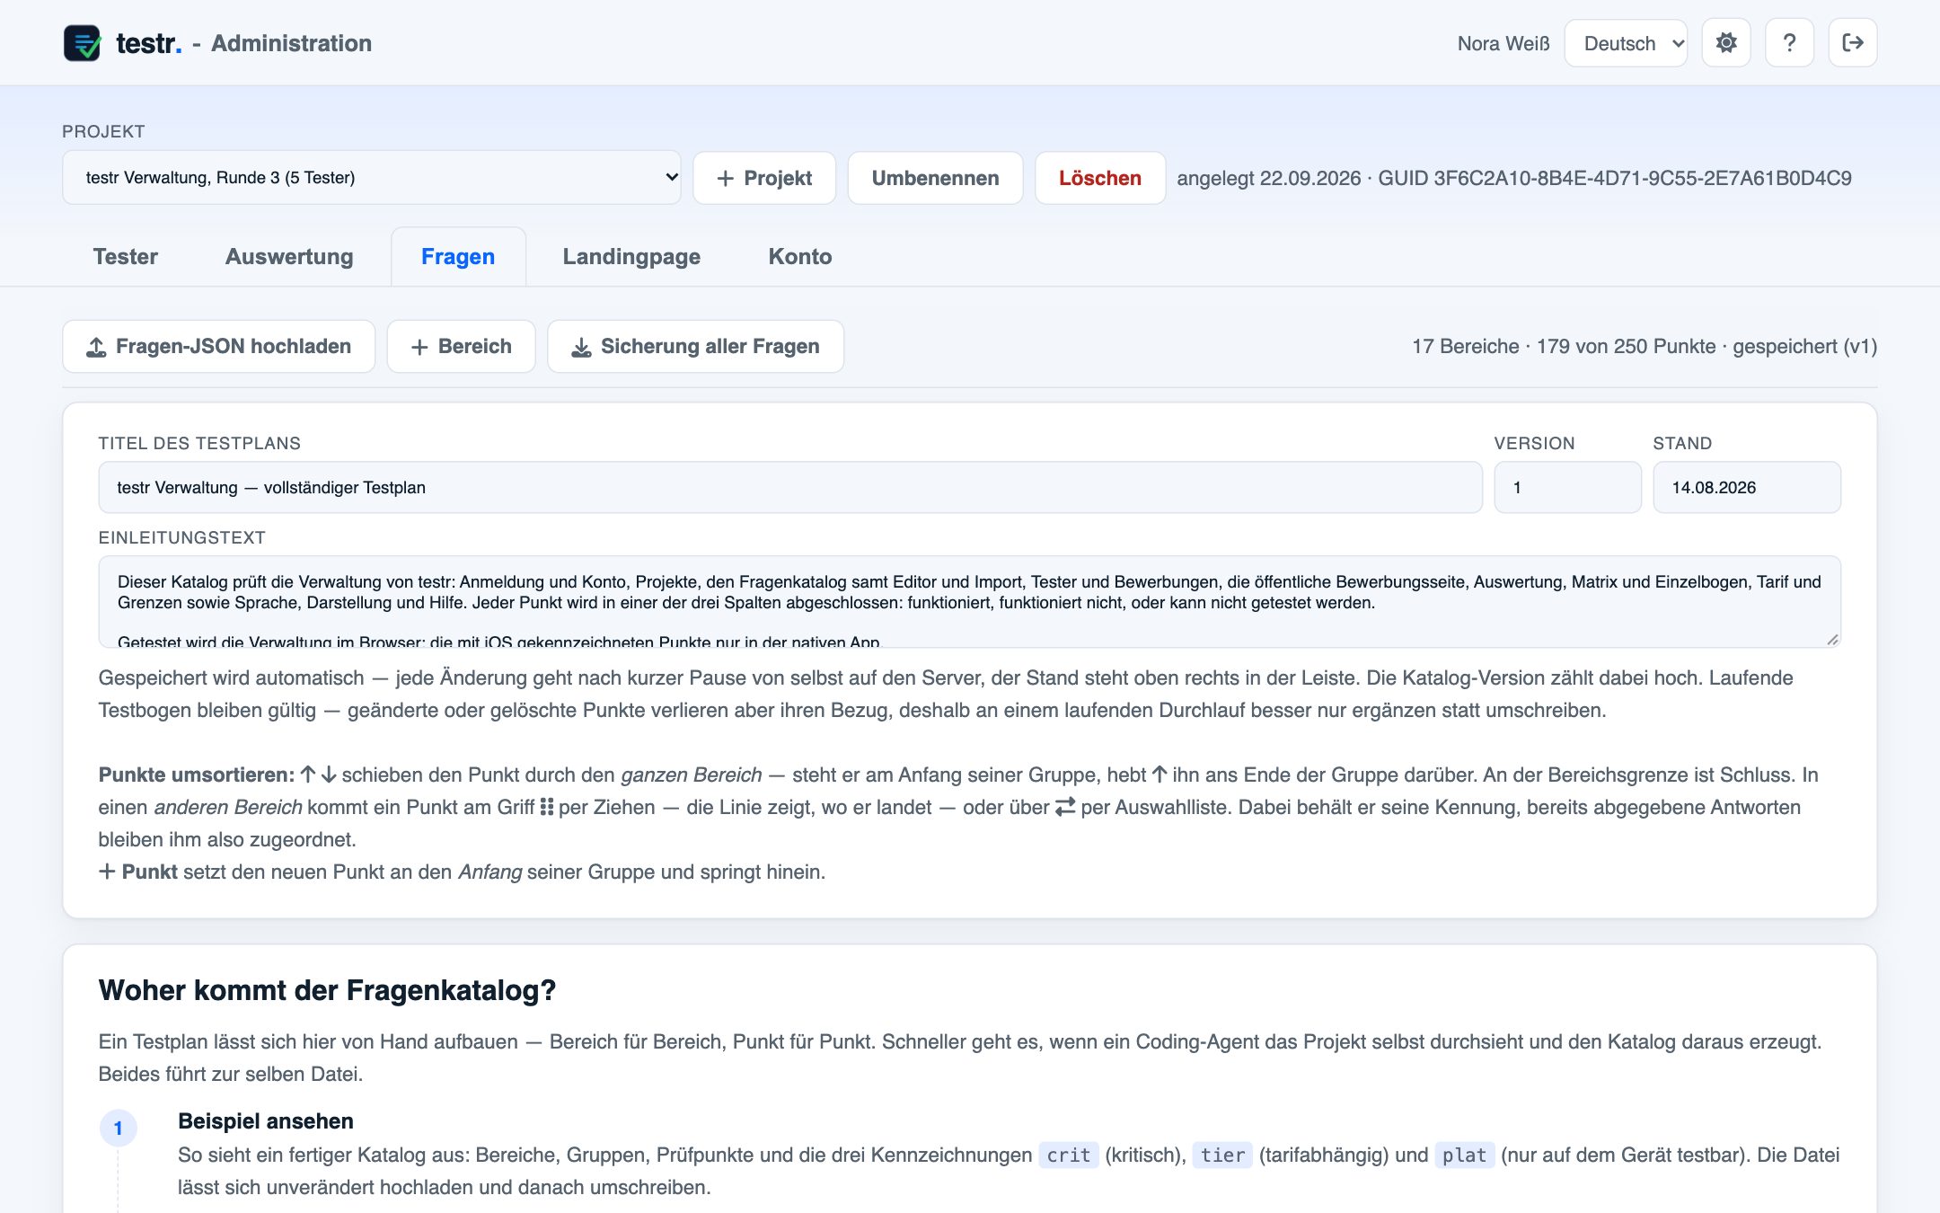
Task: Click the Version input field
Action: point(1567,488)
